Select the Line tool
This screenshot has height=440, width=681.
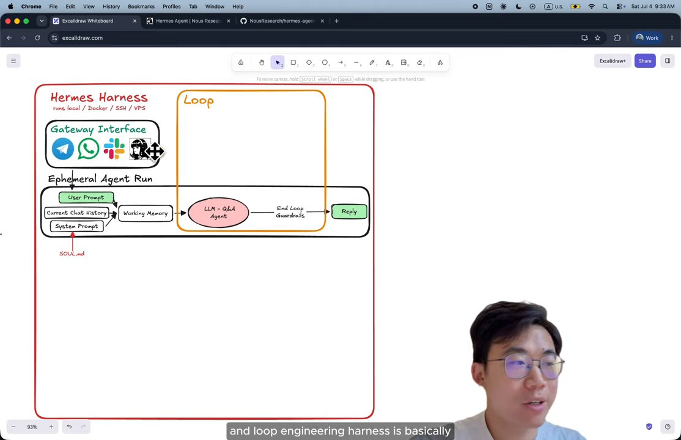[x=356, y=62]
